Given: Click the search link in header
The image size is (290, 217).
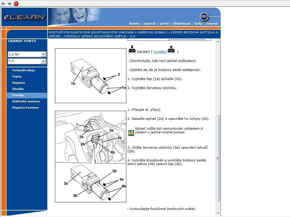Looking at the screenshot, I should tap(149, 23).
